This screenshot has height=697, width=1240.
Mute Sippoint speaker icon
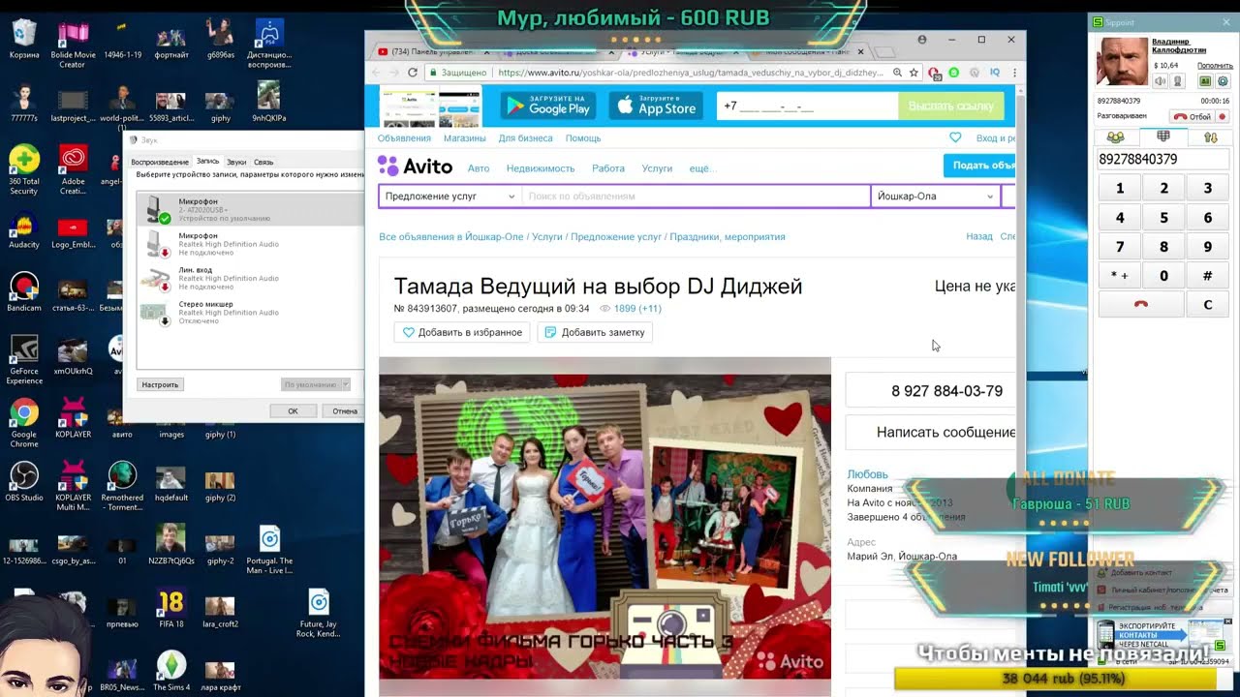[x=1162, y=81]
